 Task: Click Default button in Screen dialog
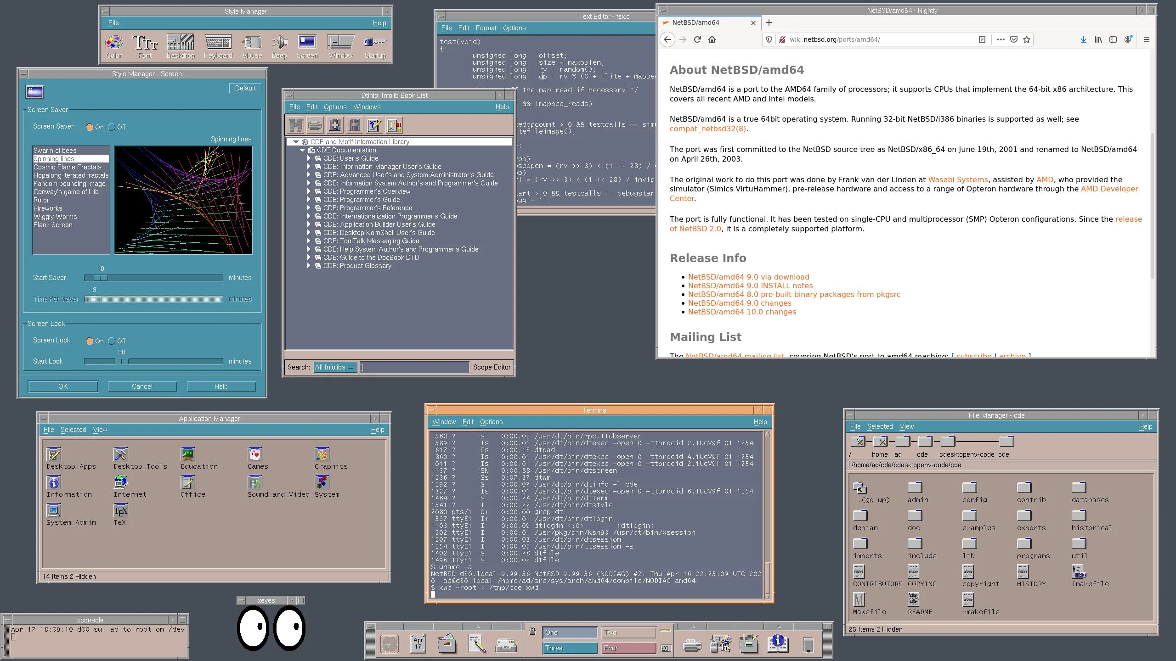tap(245, 88)
